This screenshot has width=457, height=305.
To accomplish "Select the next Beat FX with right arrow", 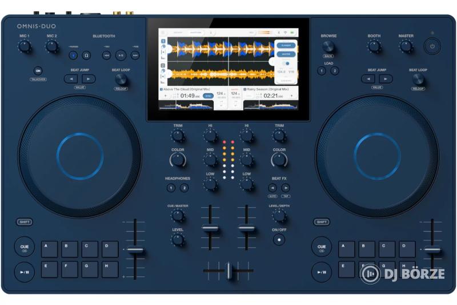I will click(x=286, y=188).
